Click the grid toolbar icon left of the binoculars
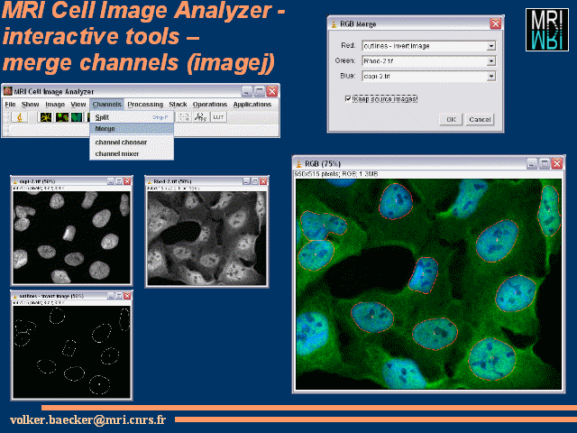 coord(184,117)
